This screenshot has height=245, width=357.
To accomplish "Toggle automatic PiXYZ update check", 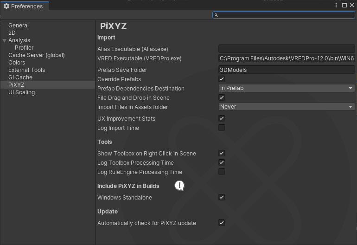I will pyautogui.click(x=222, y=223).
